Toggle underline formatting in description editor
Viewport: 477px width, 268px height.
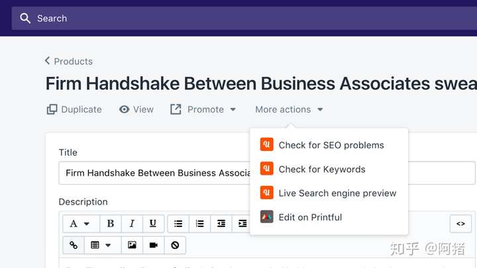click(153, 224)
